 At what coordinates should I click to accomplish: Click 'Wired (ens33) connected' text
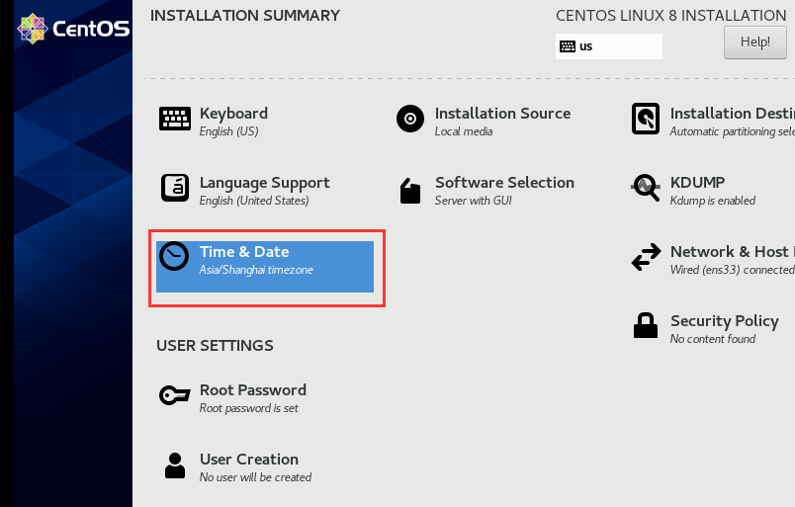tap(732, 270)
